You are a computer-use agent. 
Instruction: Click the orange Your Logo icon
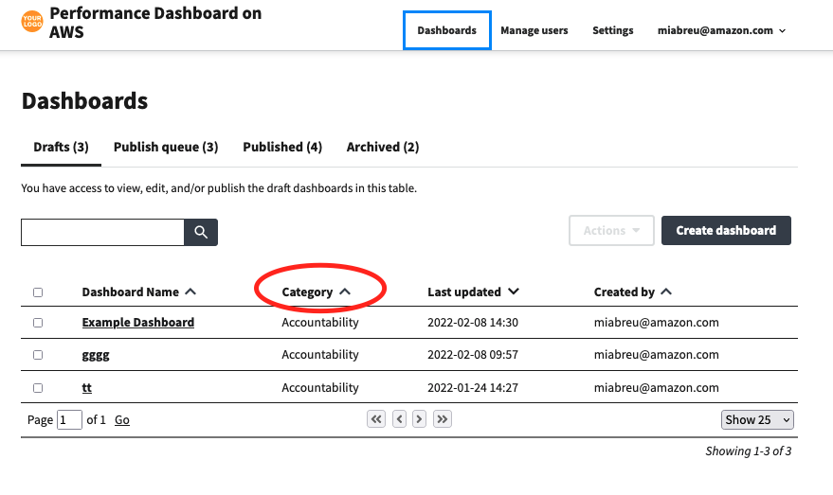(x=32, y=22)
